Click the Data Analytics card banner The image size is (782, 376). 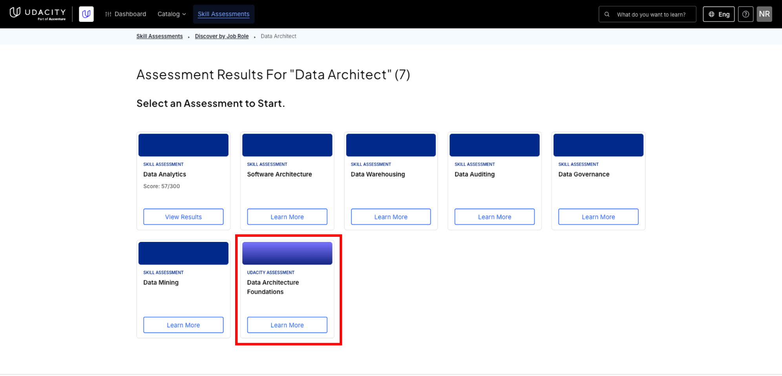click(183, 145)
